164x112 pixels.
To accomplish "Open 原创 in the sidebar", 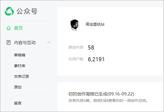I will (x=18, y=87).
